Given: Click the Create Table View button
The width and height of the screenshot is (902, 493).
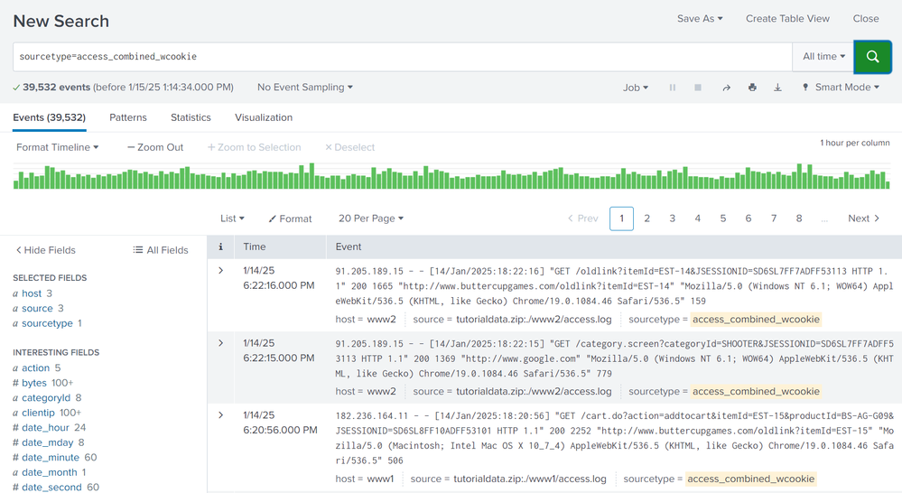Looking at the screenshot, I should [x=787, y=18].
